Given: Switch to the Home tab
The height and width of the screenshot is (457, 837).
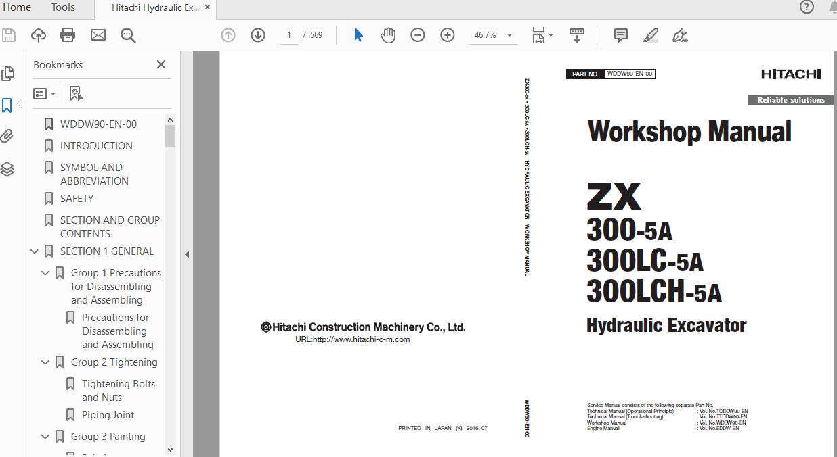Looking at the screenshot, I should tap(17, 7).
